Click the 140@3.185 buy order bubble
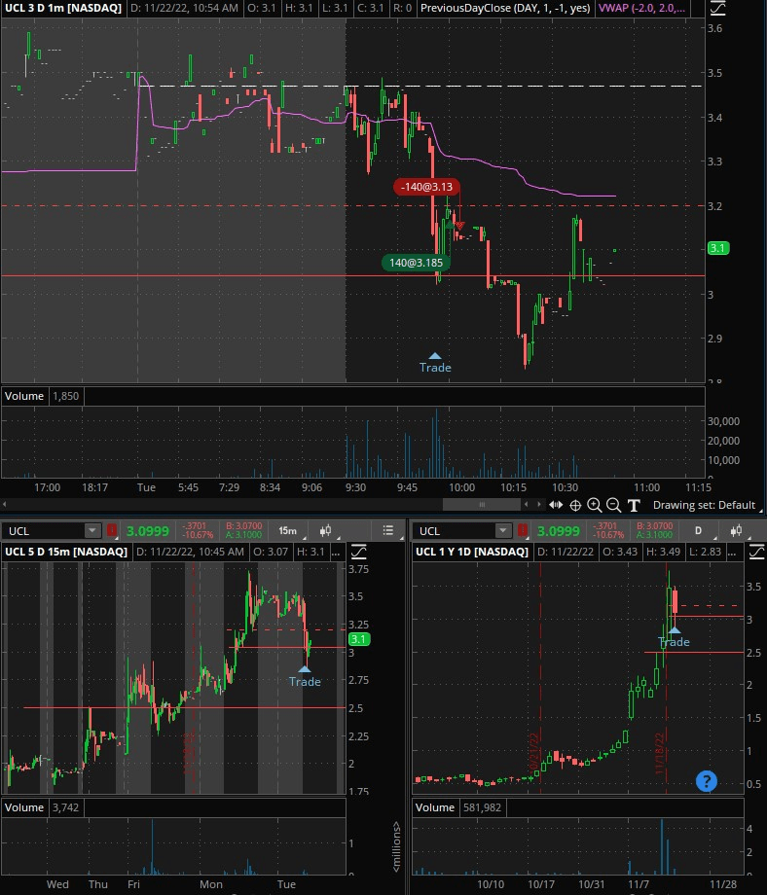Viewport: 767px width, 895px height. pos(416,263)
